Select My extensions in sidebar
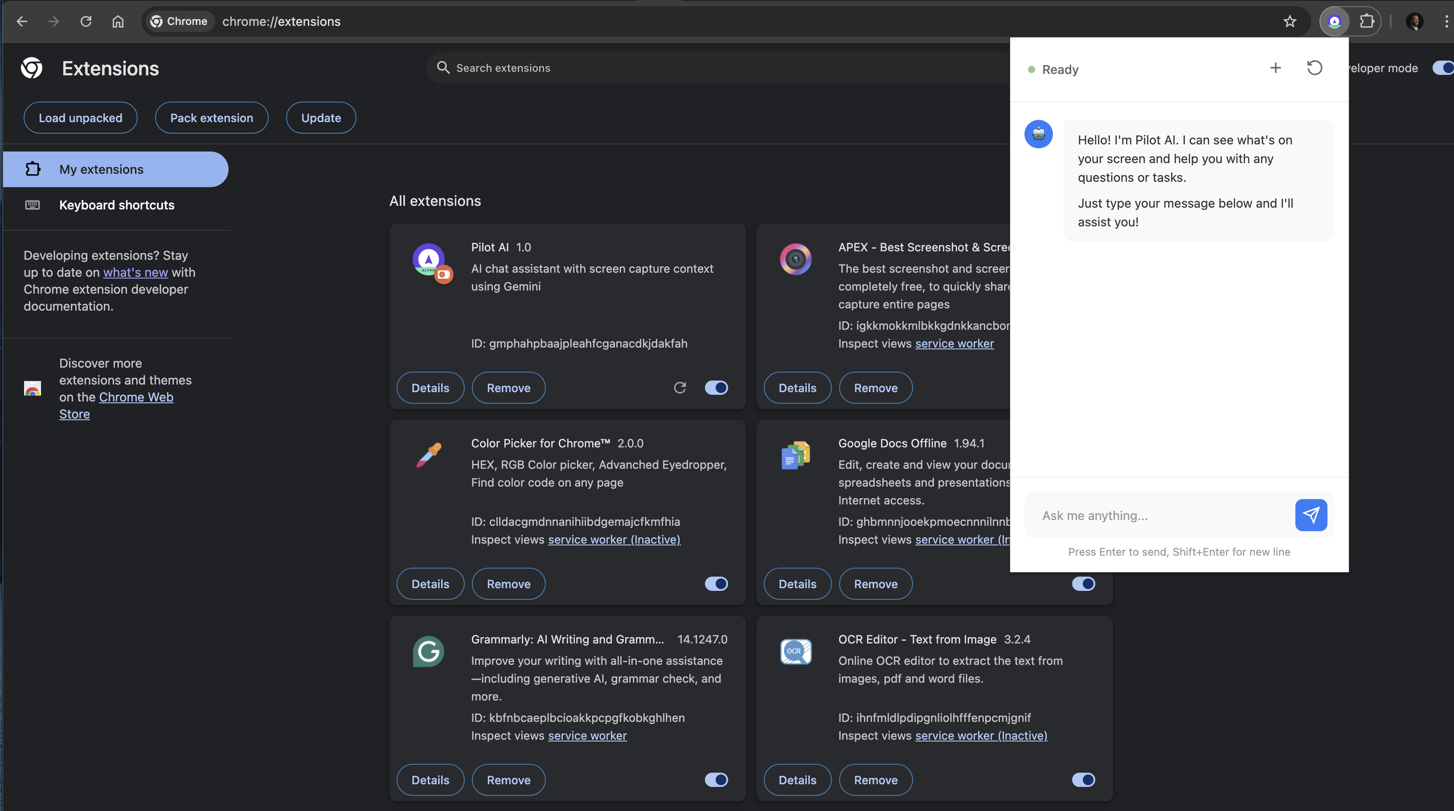1454x811 pixels. click(115, 169)
